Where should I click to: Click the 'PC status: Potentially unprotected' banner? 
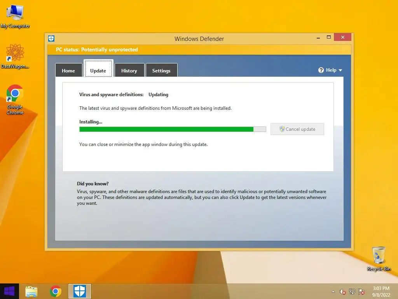coord(199,49)
